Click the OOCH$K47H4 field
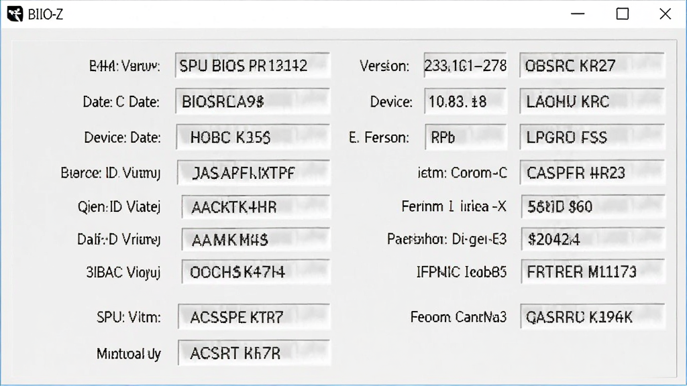The height and width of the screenshot is (386, 687). [x=256, y=272]
